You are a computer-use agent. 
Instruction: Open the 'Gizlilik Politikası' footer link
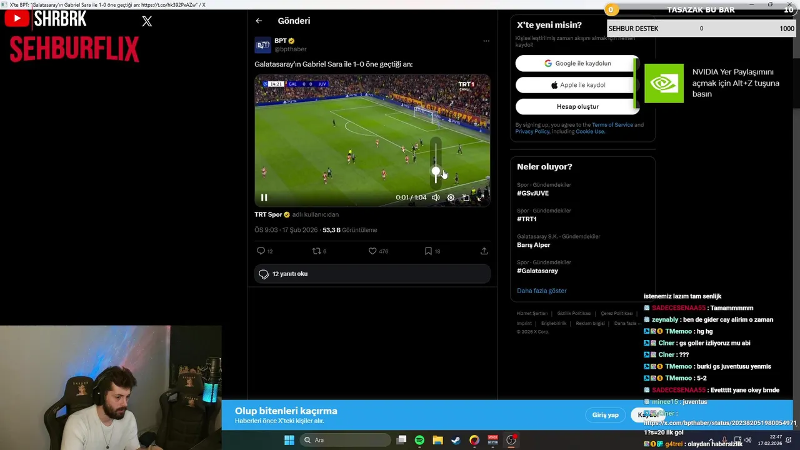pyautogui.click(x=574, y=314)
